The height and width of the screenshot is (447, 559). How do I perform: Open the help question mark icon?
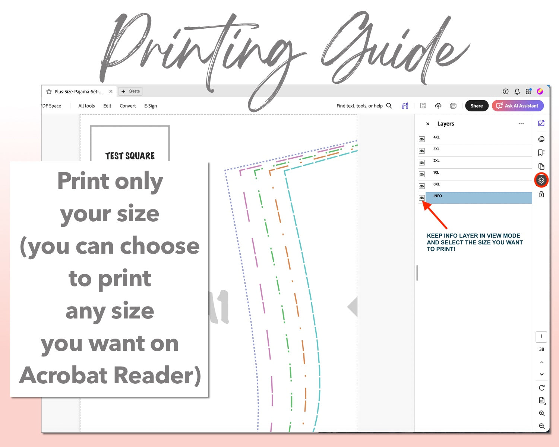tap(506, 91)
